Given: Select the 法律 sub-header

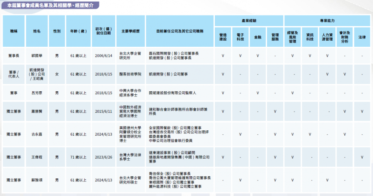Looking at the screenshot, I should coord(362,37).
